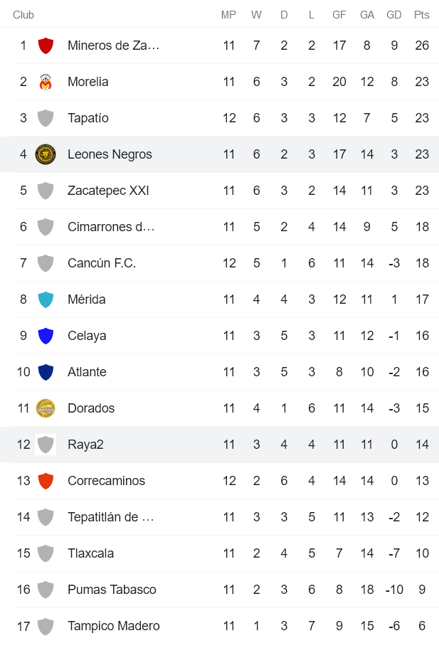The image size is (439, 648).
Task: Click the Tapatío placeholder shield icon
Action: pos(46,117)
